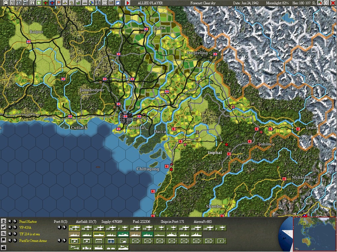
Task: Click right arrow right of Pacific Ocean Areas
Action: coord(64,241)
